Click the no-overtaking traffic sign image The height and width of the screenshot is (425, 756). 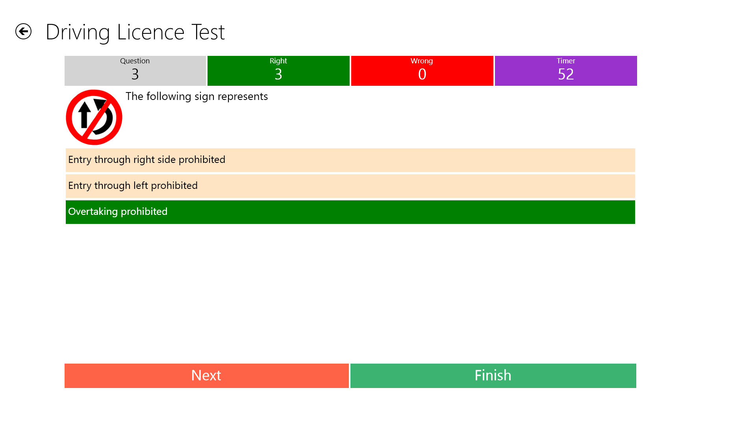(x=94, y=117)
